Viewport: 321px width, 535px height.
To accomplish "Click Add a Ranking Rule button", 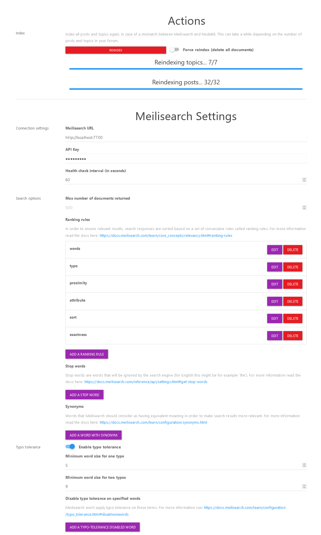I will 87,354.
